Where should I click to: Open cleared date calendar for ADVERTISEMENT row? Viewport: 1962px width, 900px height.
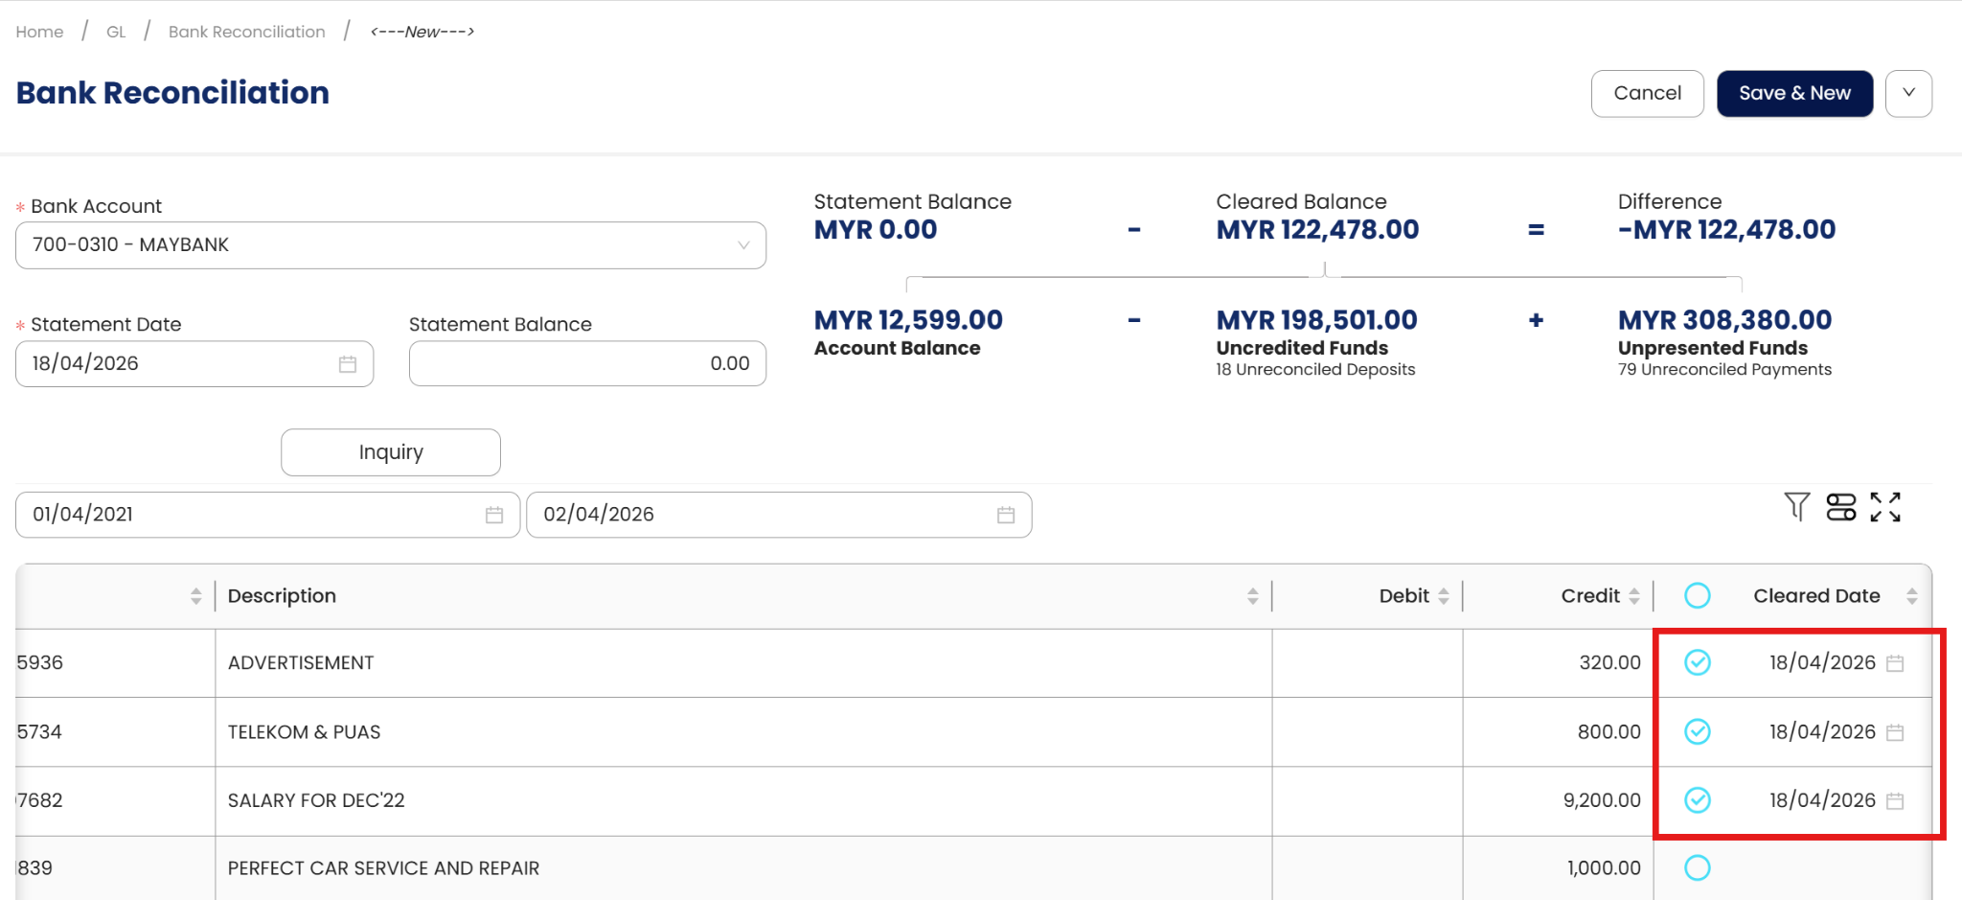coord(1895,663)
